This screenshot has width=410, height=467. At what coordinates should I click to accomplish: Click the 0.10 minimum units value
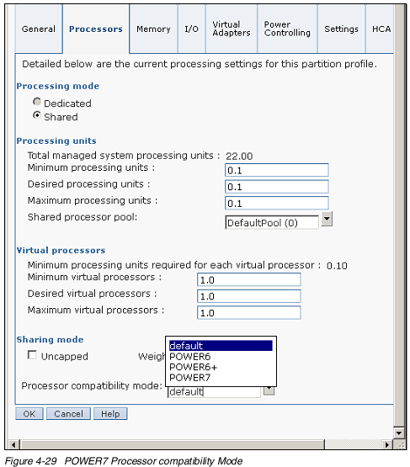pos(337,266)
